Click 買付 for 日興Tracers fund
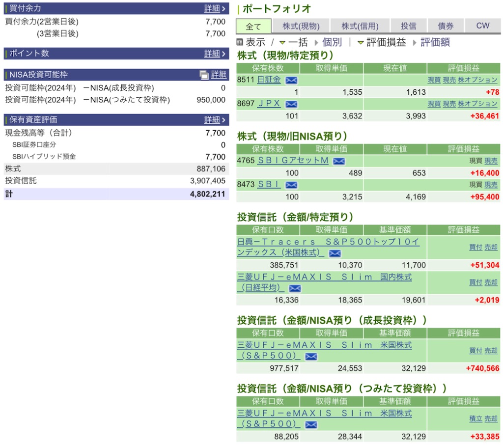This screenshot has height=445, width=503. click(475, 248)
